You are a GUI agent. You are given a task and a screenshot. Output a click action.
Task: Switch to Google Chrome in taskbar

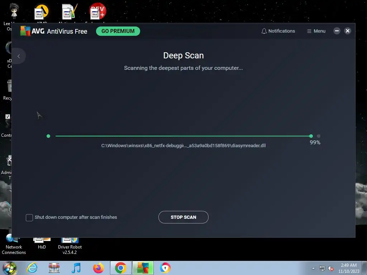pyautogui.click(x=120, y=268)
